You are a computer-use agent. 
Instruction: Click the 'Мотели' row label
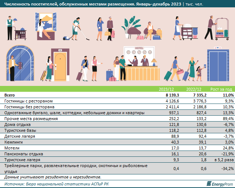pos(12,148)
